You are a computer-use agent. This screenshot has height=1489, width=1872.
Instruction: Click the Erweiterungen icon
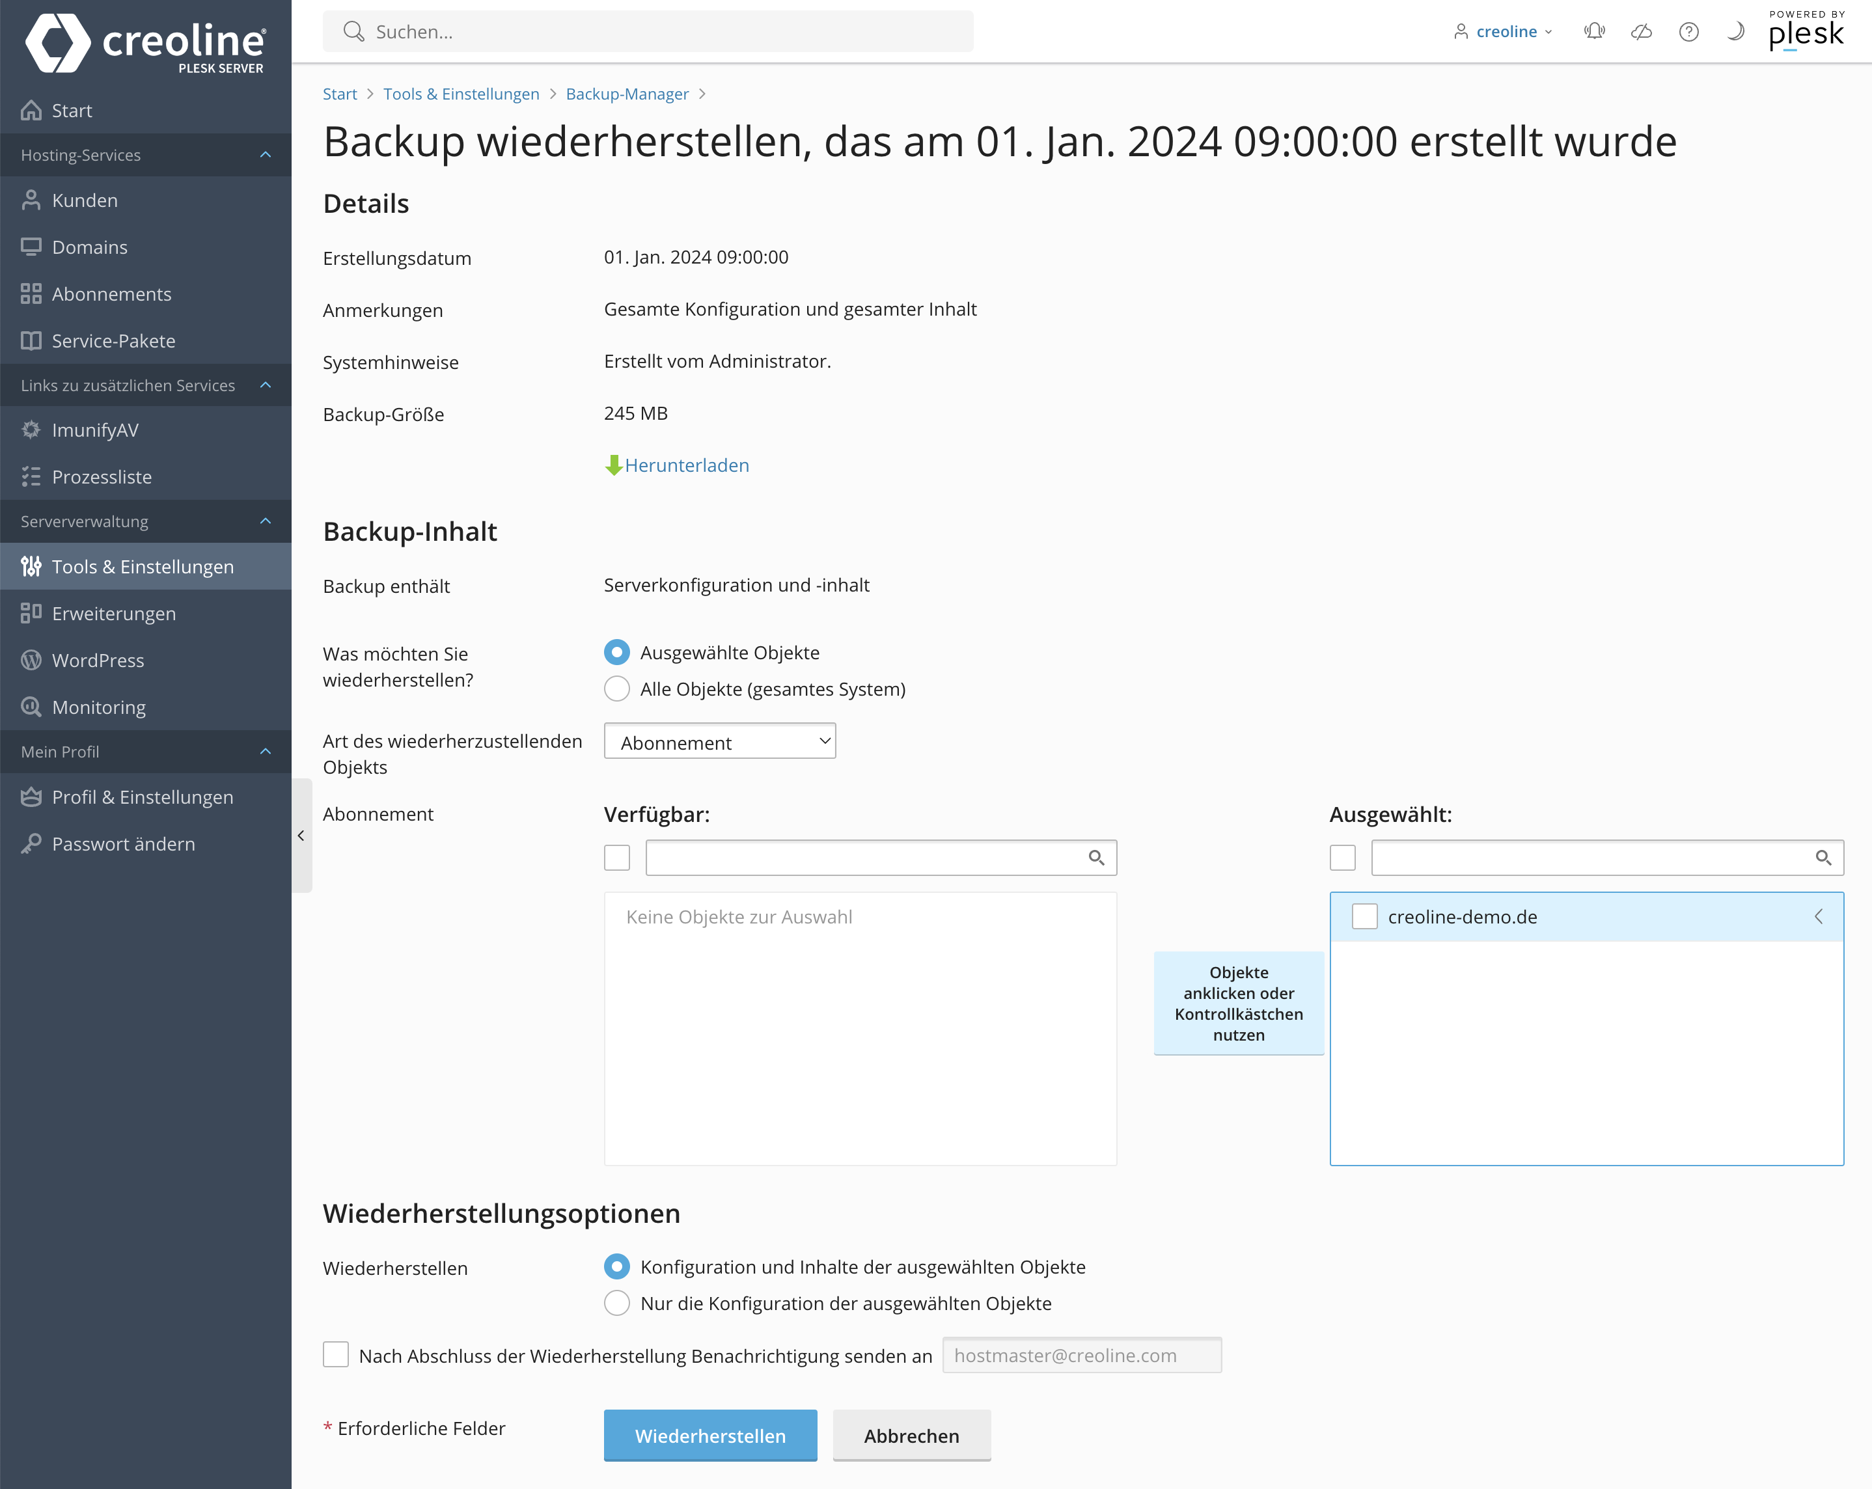click(31, 614)
